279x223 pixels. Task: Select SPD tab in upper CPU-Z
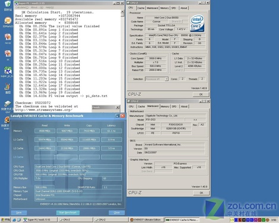pyautogui.click(x=174, y=8)
